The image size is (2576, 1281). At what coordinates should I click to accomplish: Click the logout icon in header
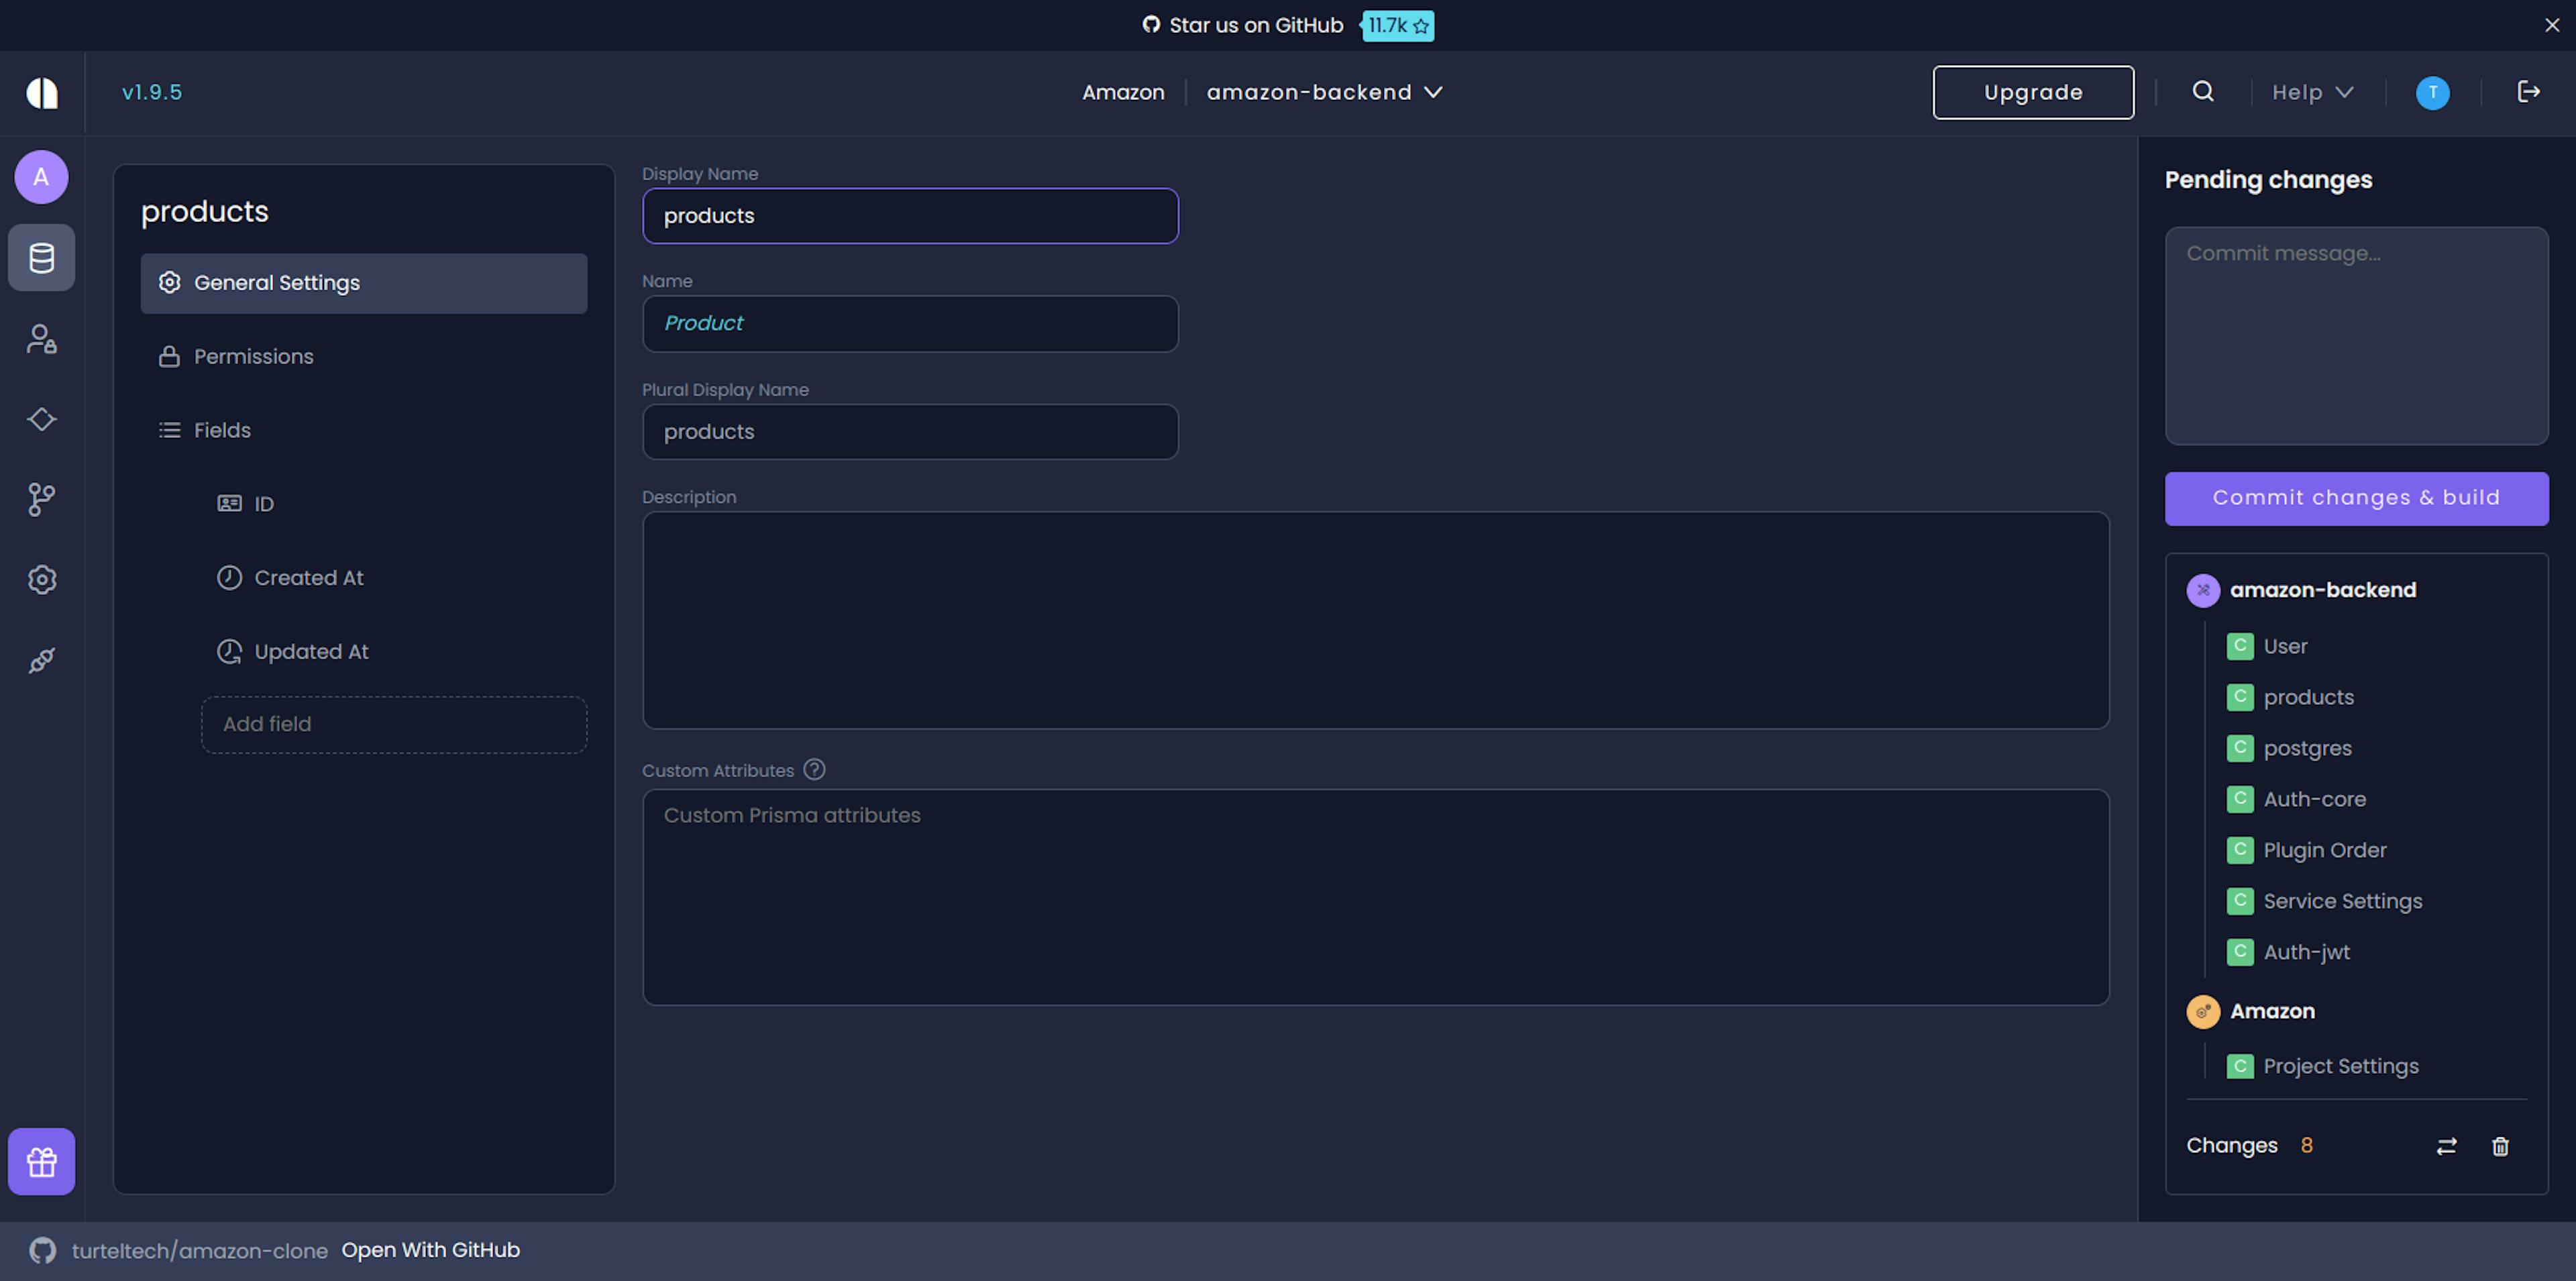coord(2528,92)
